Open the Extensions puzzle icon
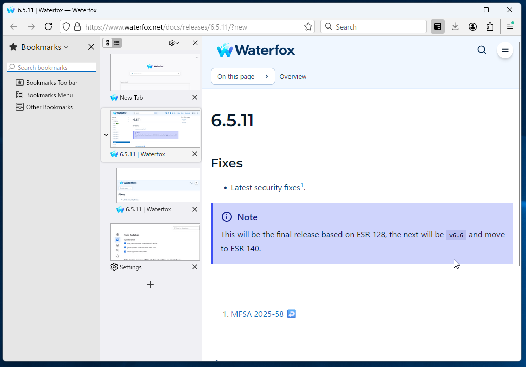 (490, 27)
